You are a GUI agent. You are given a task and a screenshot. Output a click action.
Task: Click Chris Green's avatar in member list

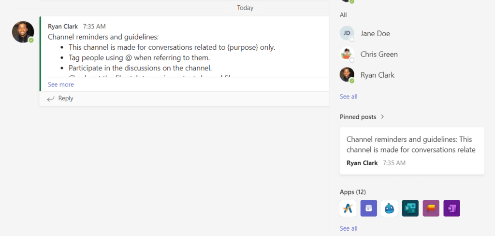pos(347,54)
